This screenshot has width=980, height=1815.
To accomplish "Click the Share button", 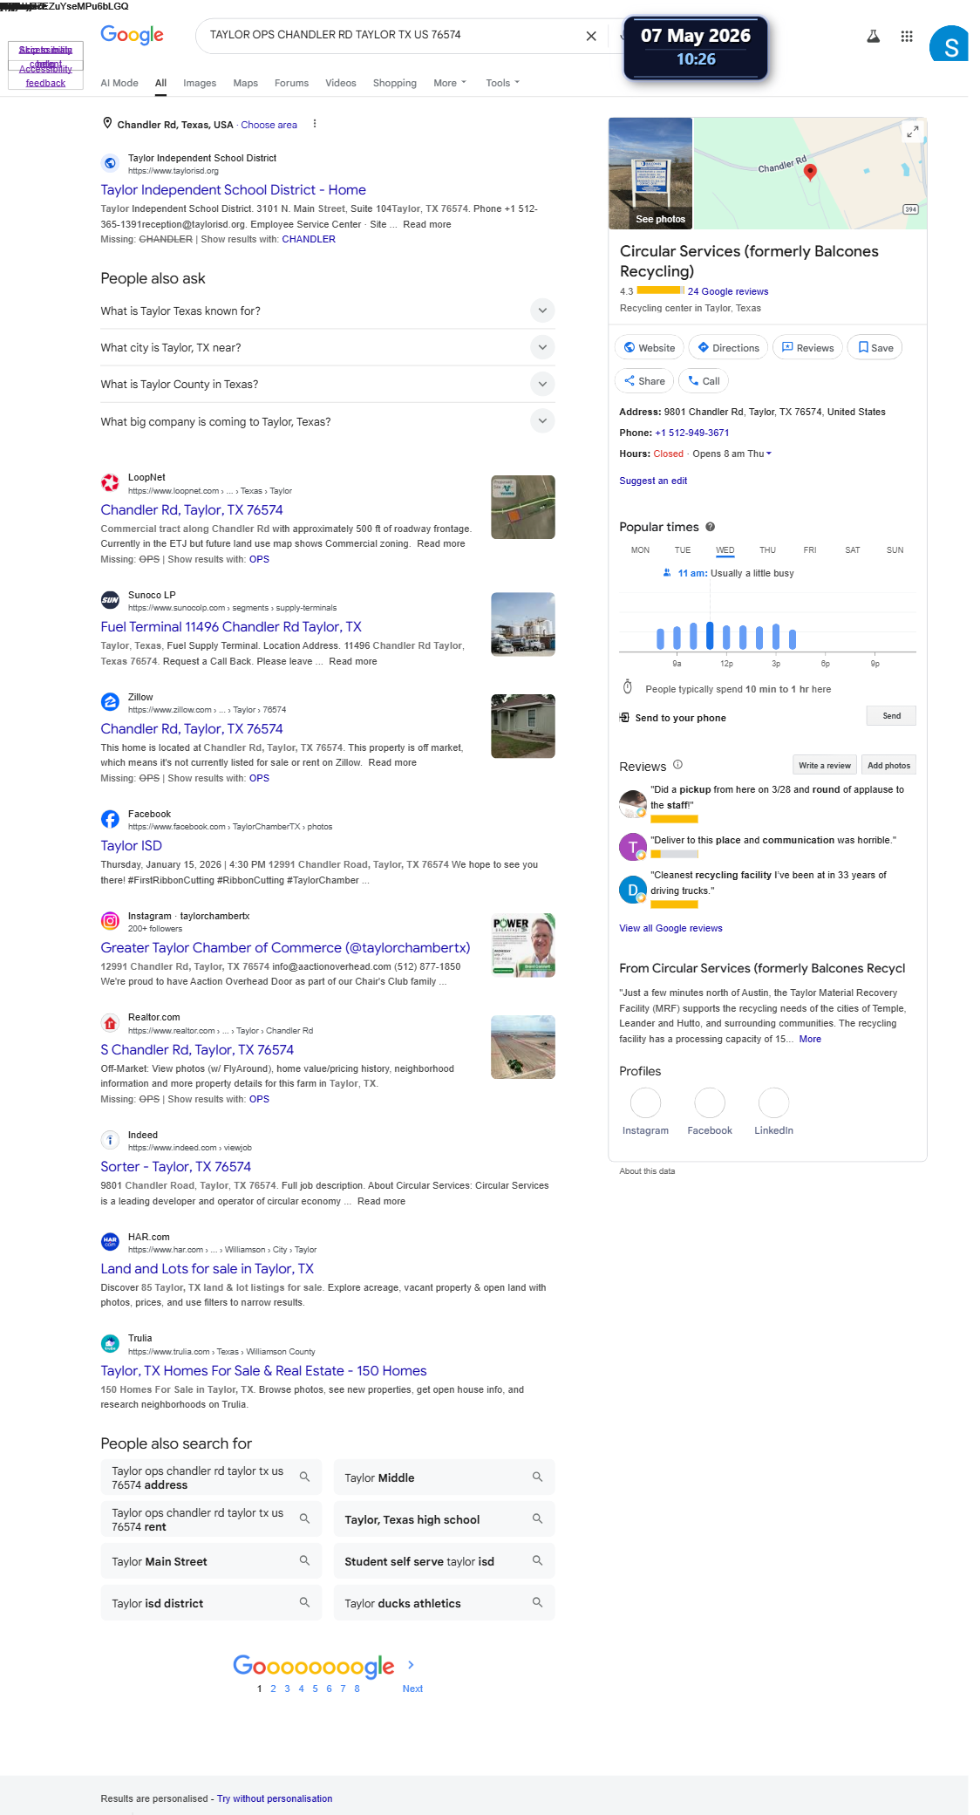I will (x=644, y=380).
